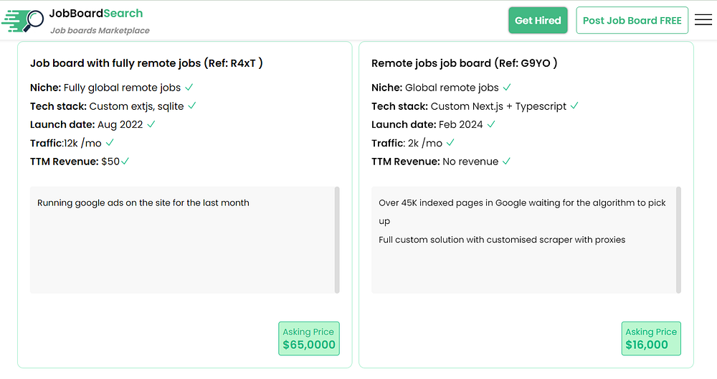
Task: Click checkmark after Custom Next.js + Typescript
Action: (x=574, y=106)
